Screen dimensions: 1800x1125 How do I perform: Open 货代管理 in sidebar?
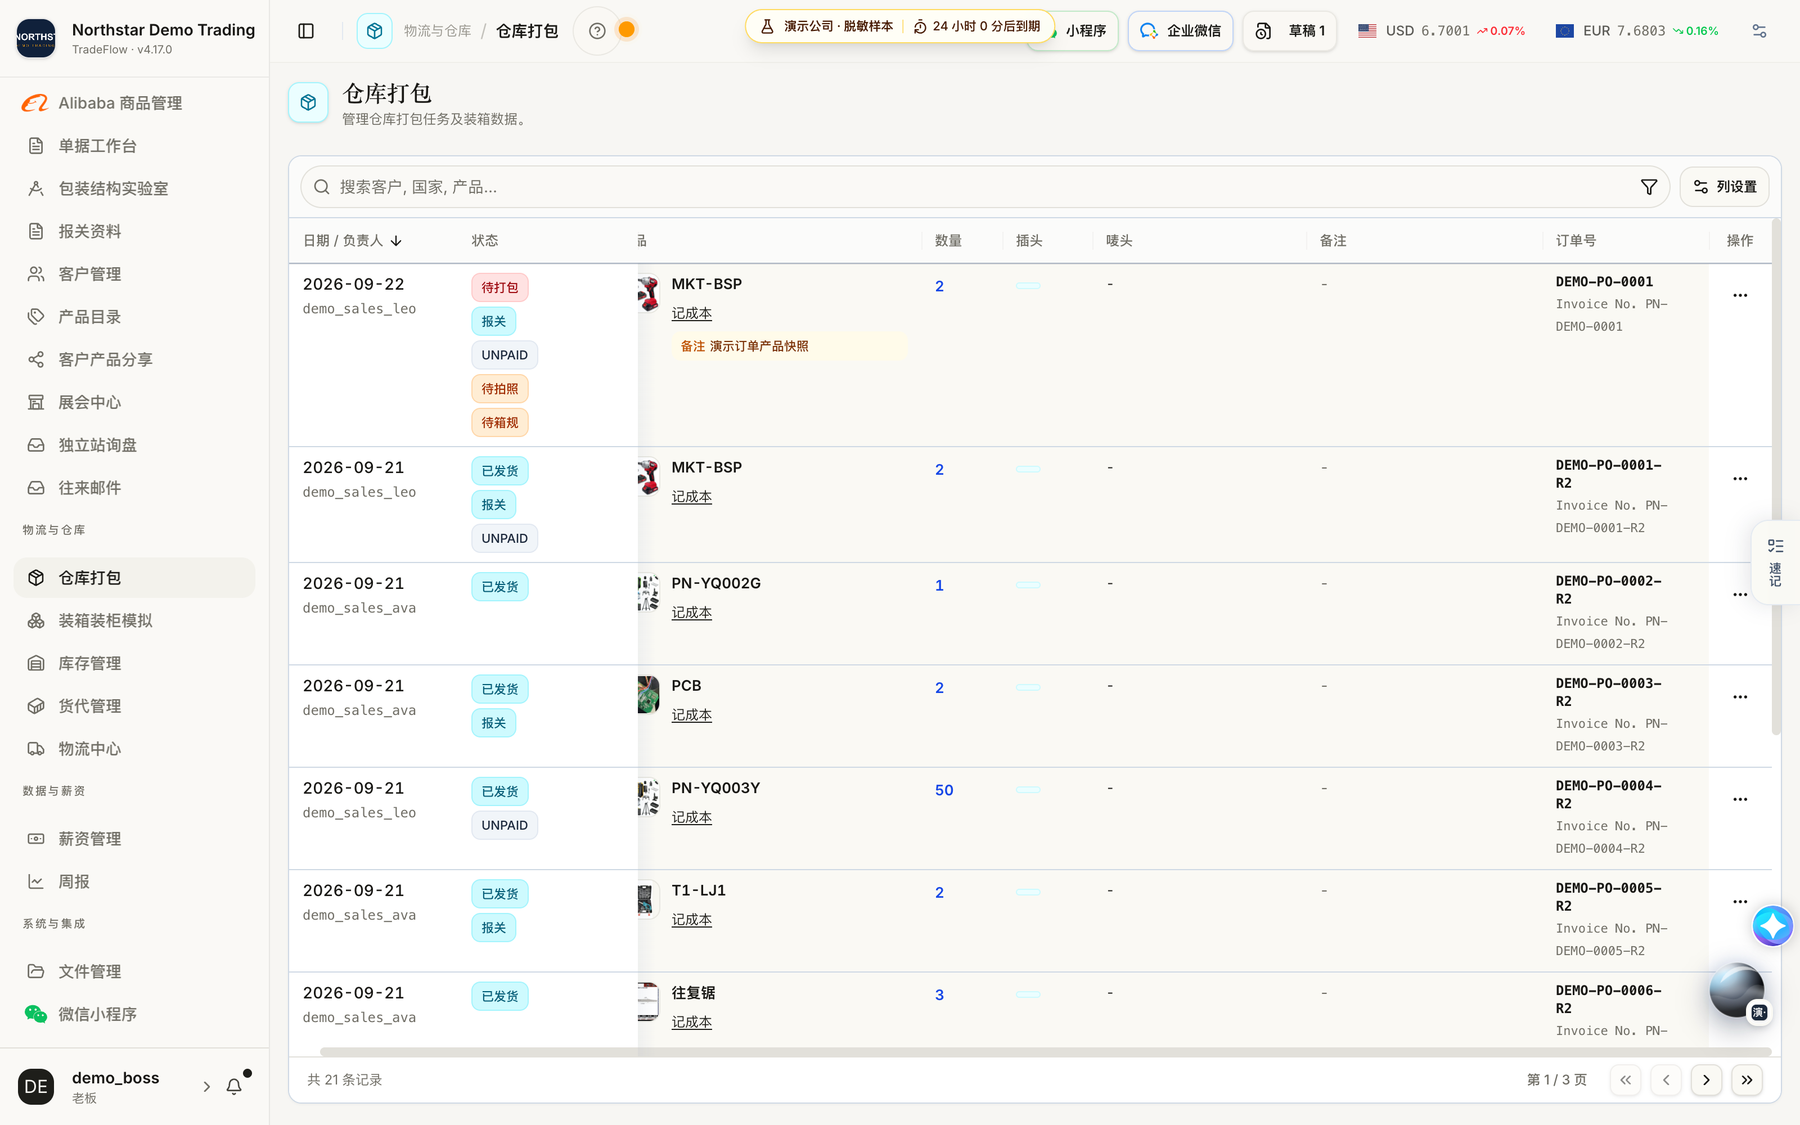tap(134, 706)
